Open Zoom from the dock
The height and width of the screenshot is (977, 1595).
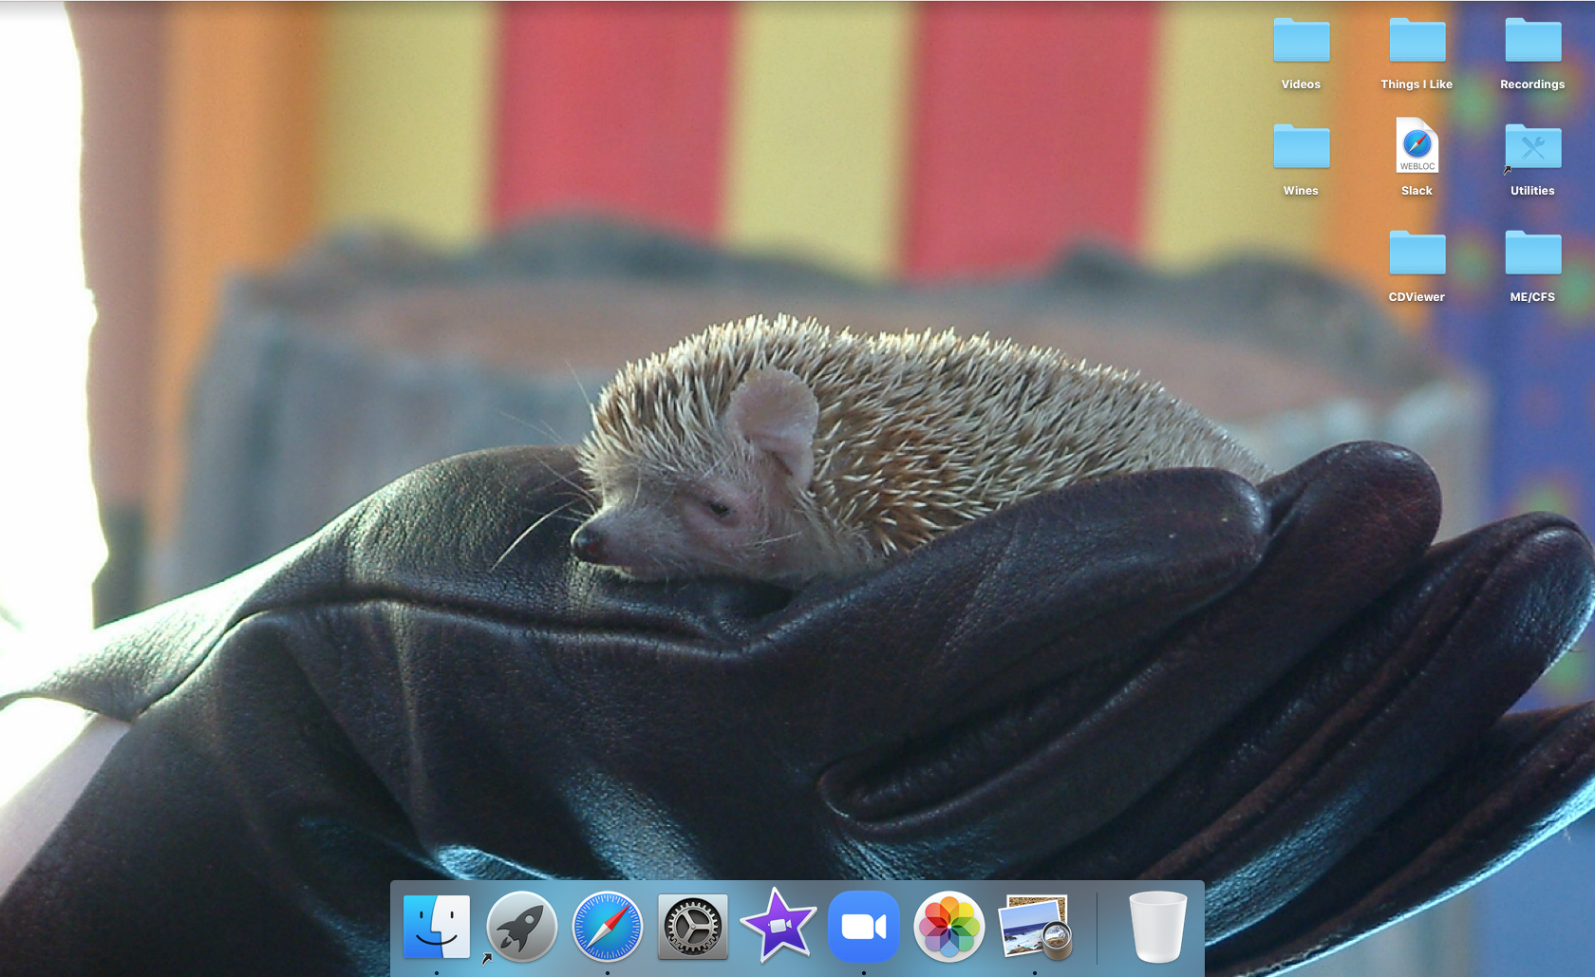coord(864,927)
